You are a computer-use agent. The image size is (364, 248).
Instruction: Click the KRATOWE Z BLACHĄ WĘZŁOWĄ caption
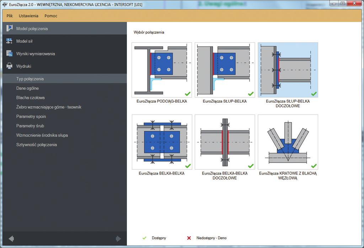point(288,176)
